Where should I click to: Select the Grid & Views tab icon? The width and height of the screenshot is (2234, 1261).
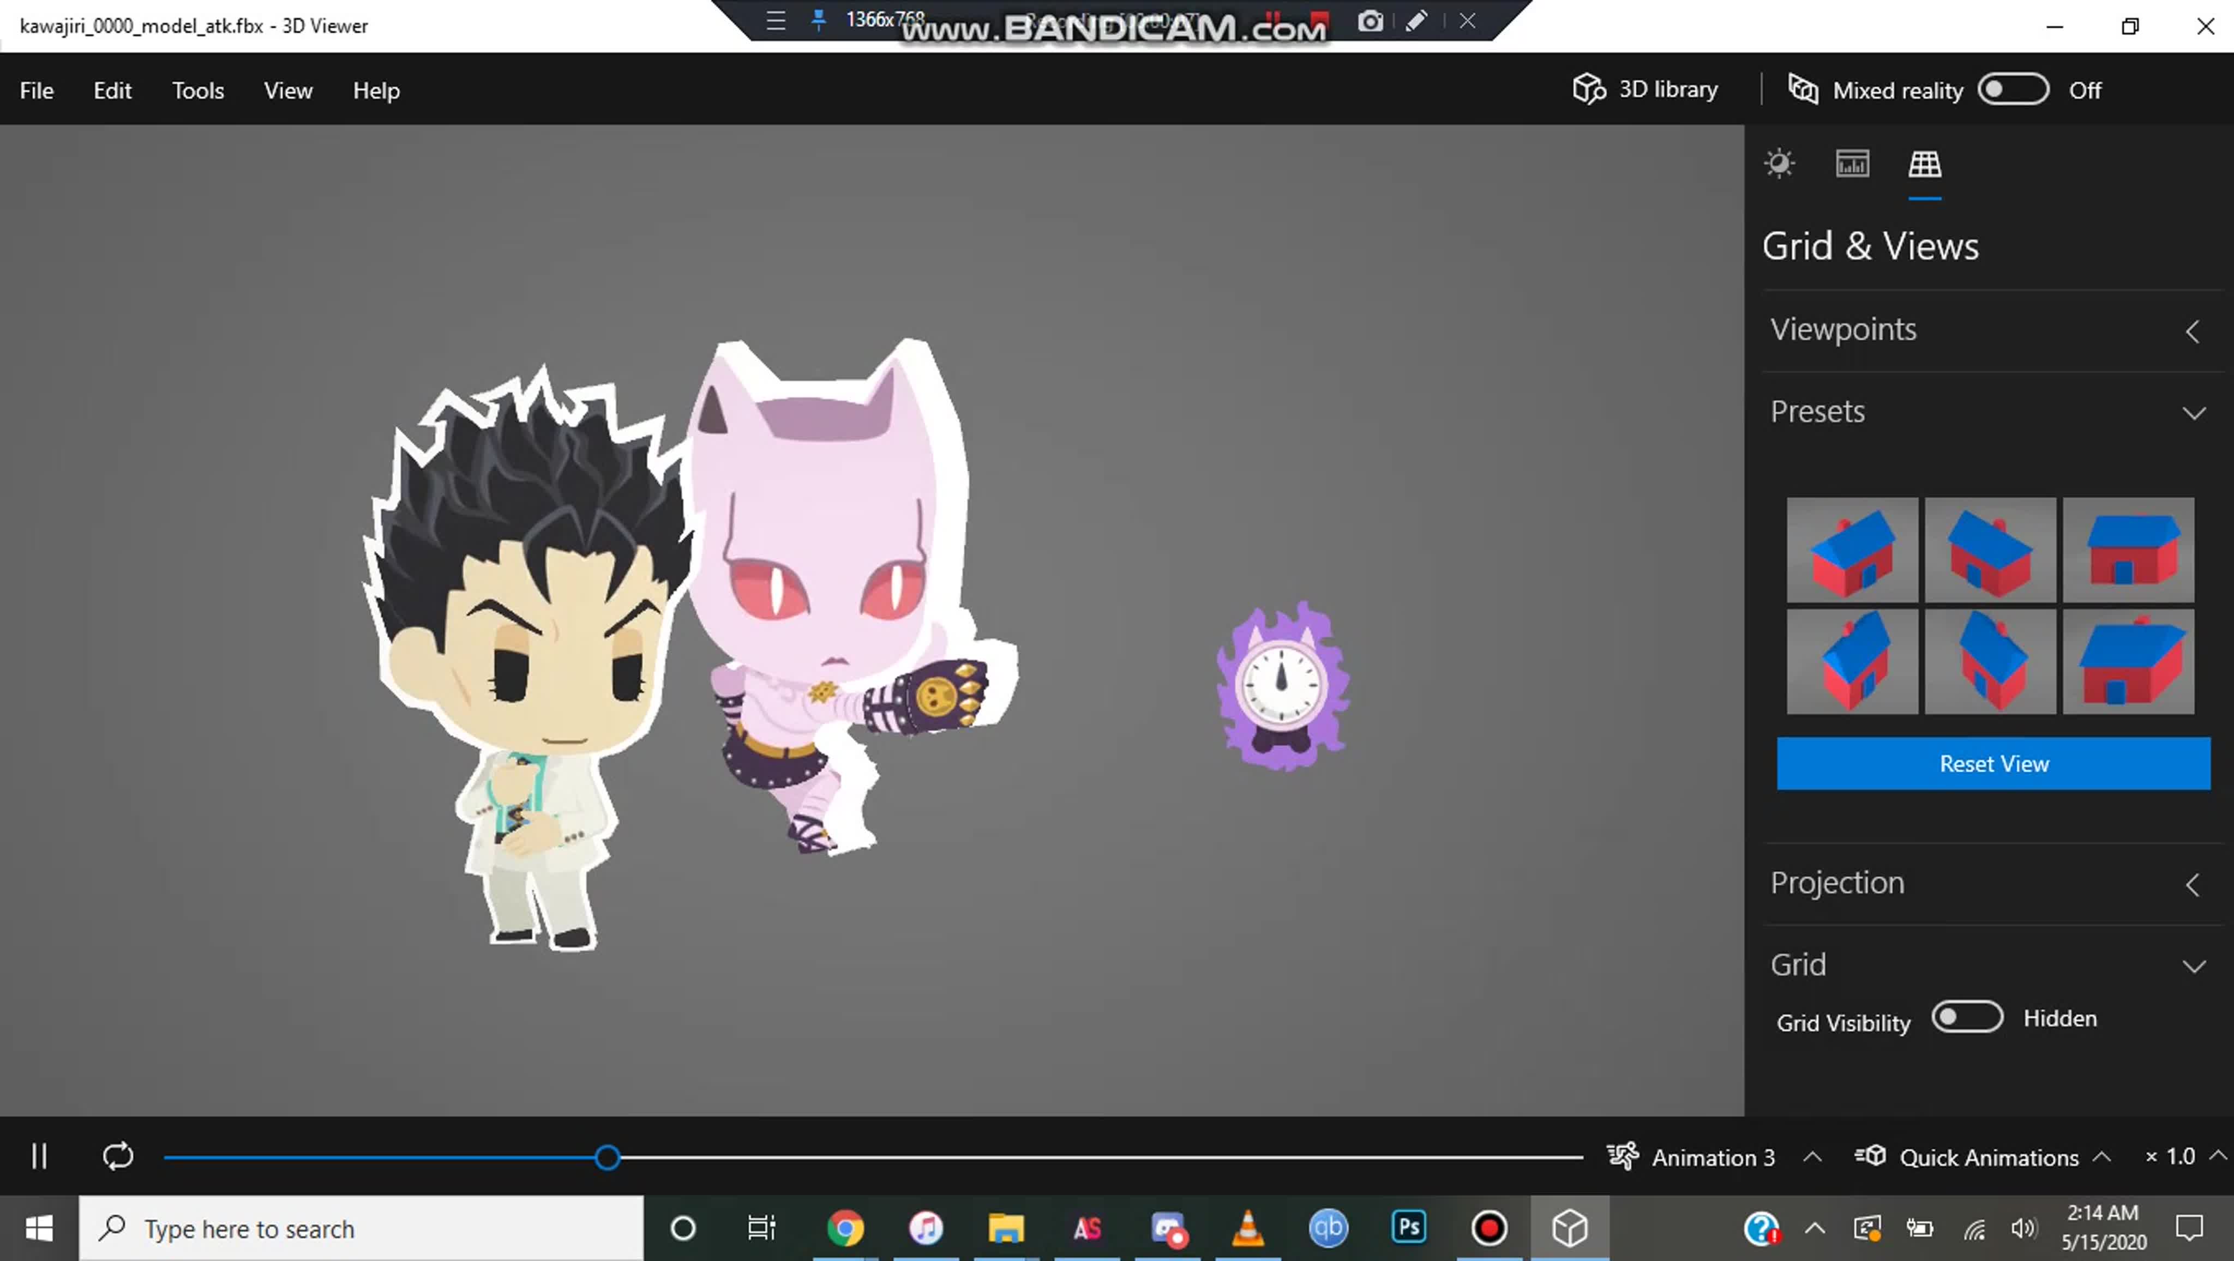pyautogui.click(x=1924, y=164)
